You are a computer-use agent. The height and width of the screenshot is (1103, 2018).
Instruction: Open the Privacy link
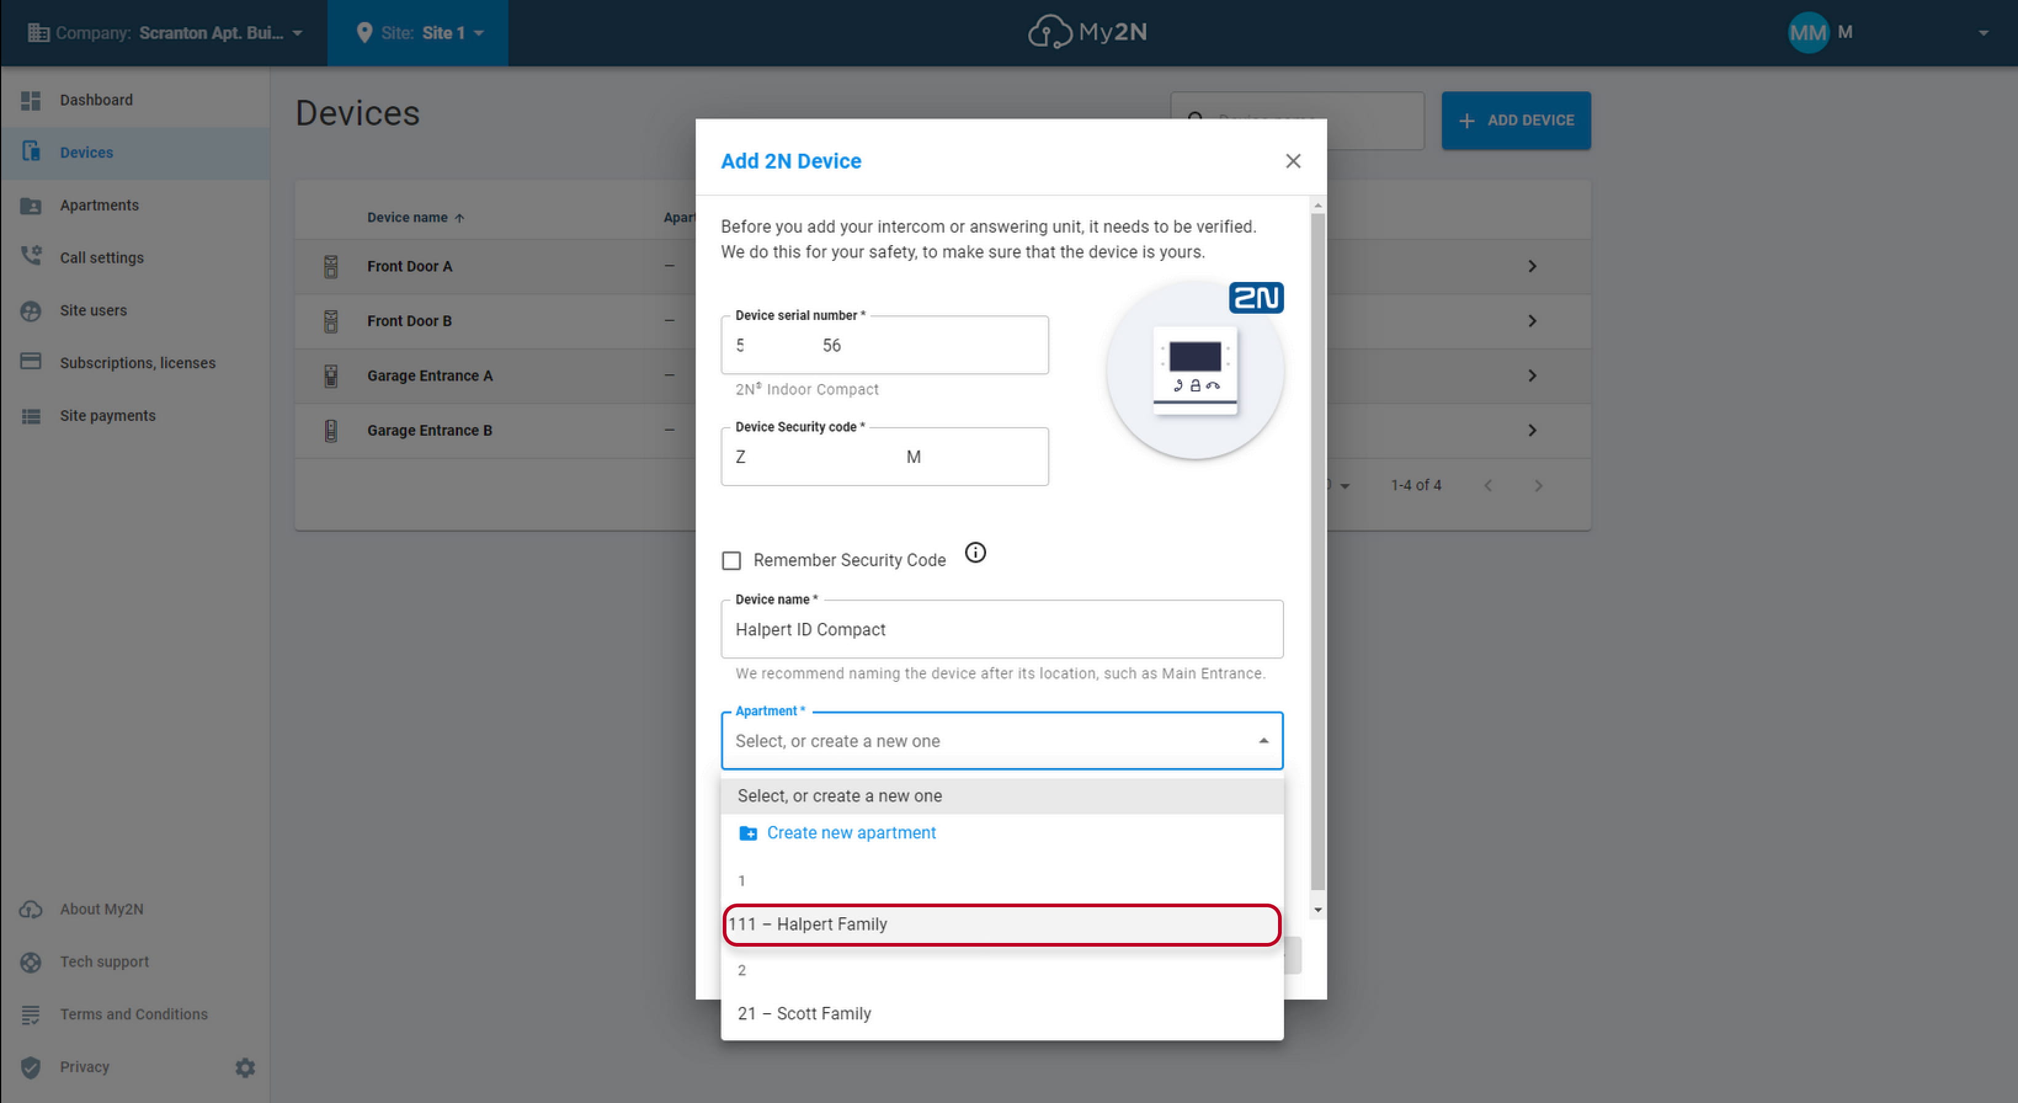[x=84, y=1067]
